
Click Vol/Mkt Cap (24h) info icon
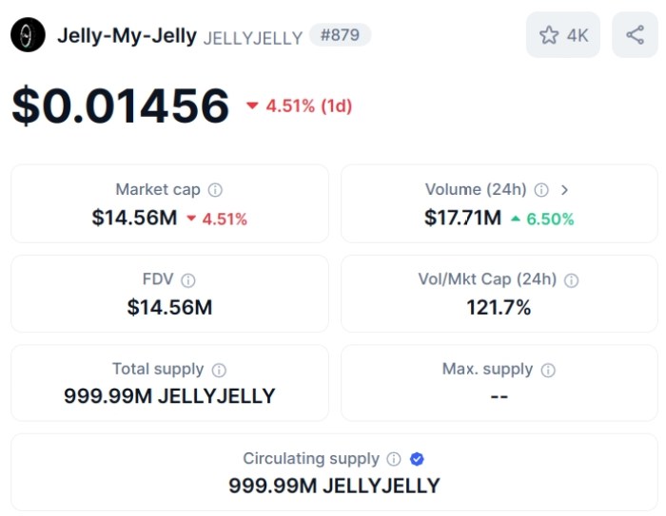(x=571, y=280)
